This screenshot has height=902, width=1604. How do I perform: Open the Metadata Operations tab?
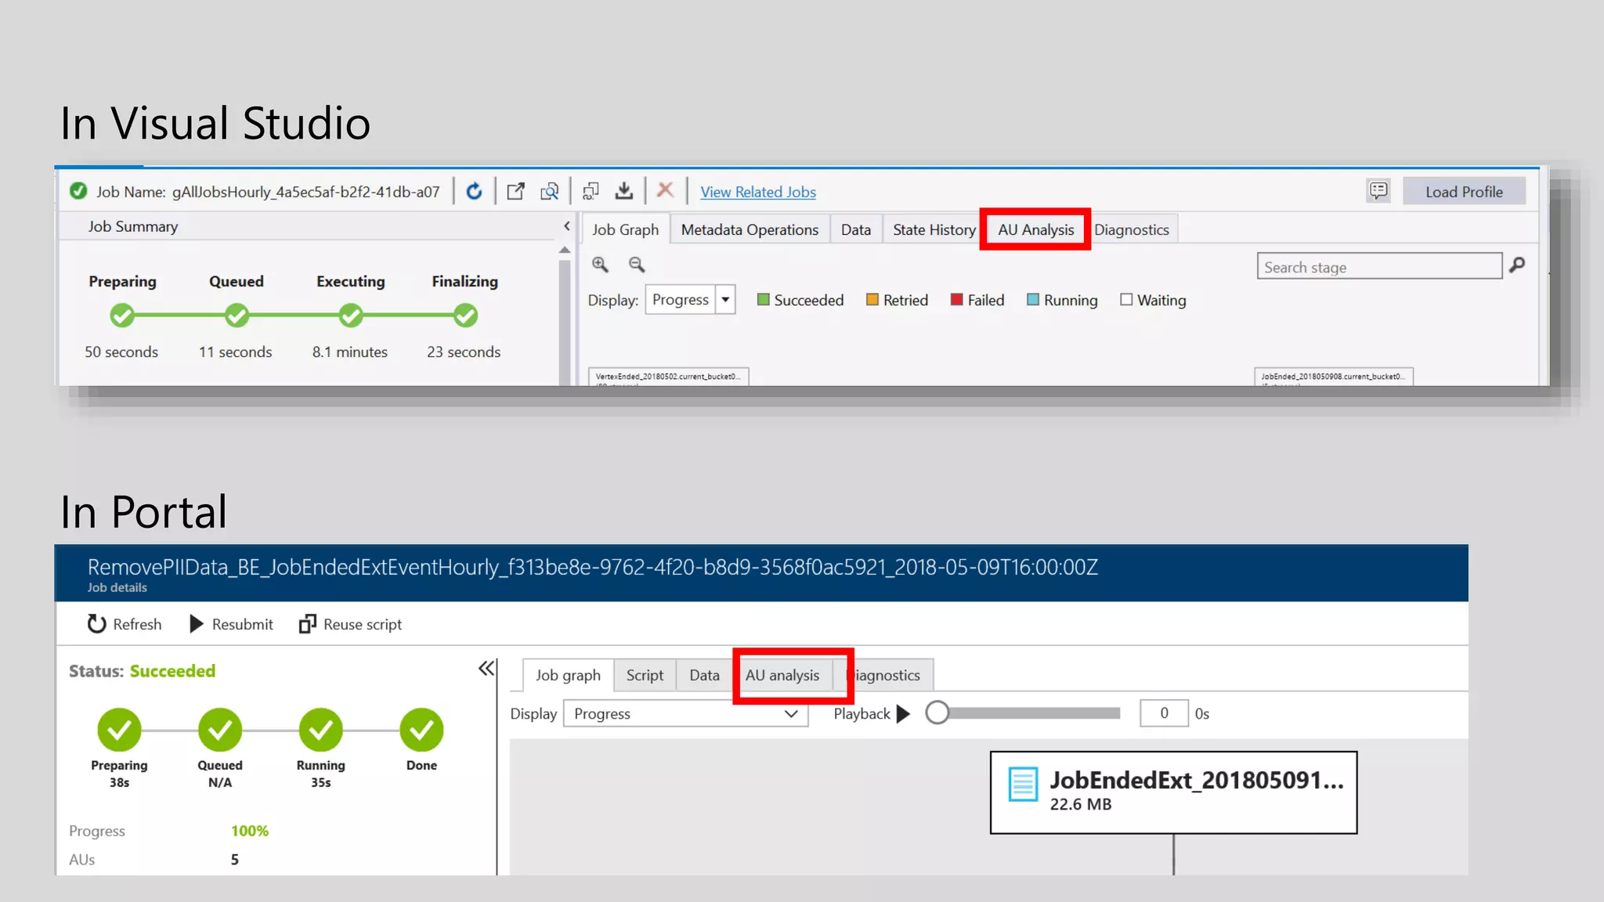[x=750, y=229]
